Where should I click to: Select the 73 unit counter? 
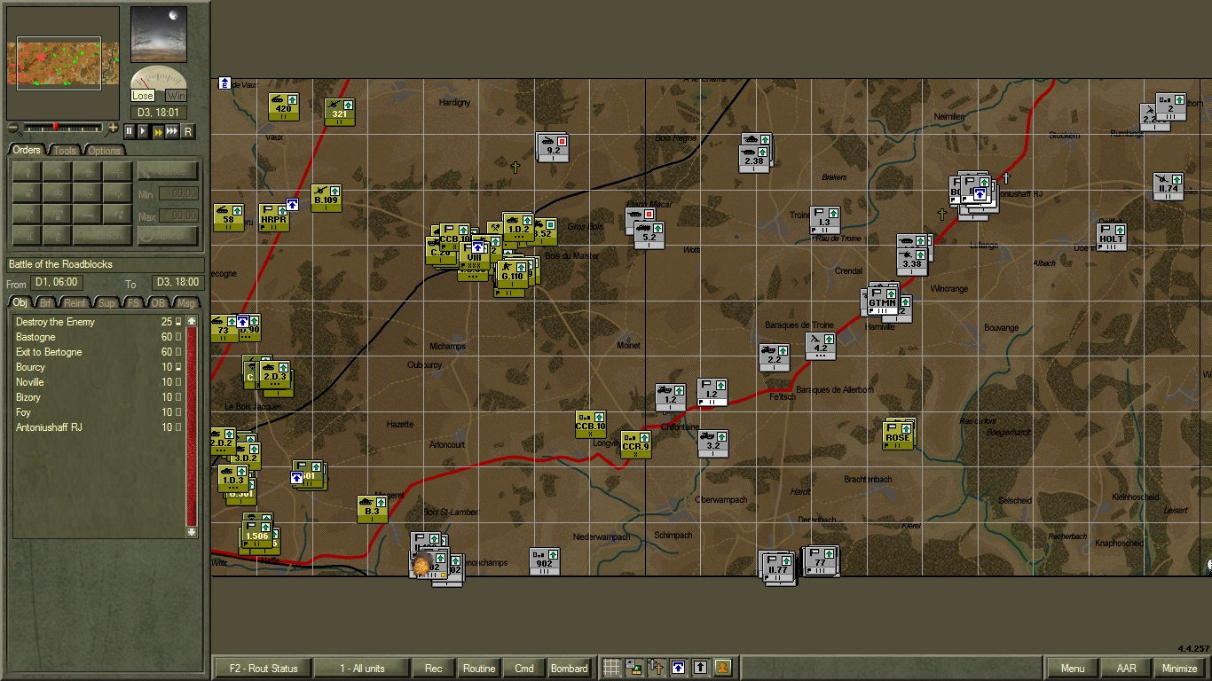[x=223, y=328]
